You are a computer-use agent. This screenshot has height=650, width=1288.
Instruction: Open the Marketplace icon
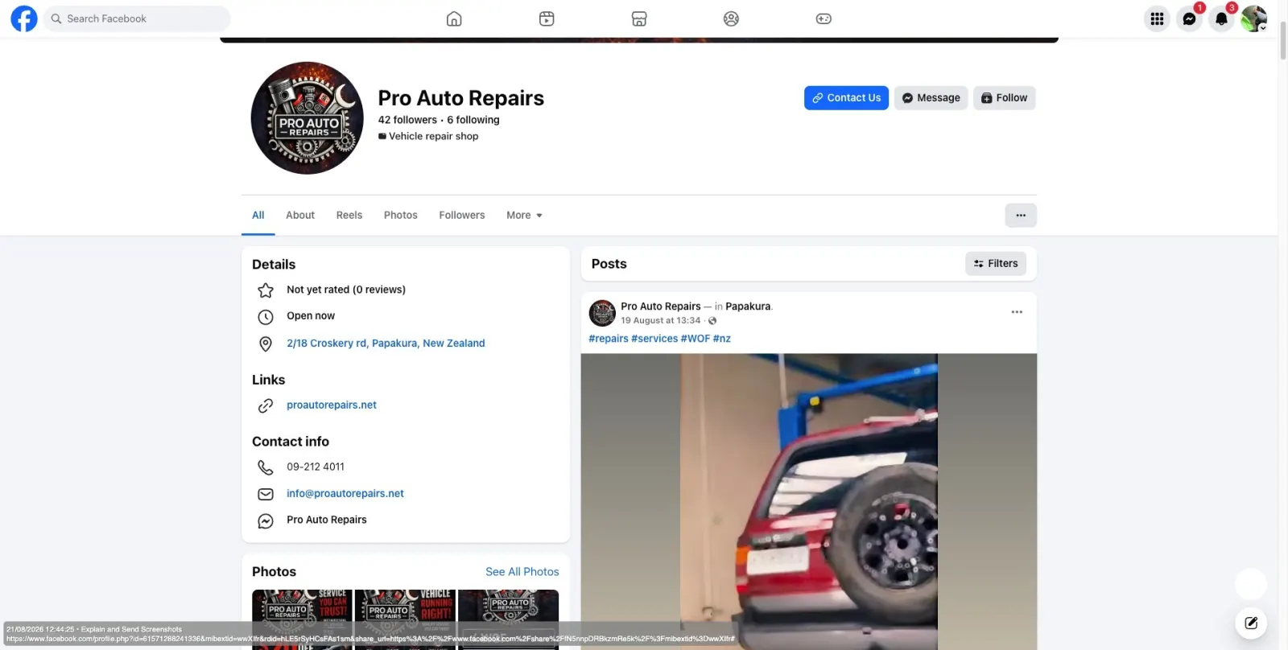pyautogui.click(x=639, y=19)
